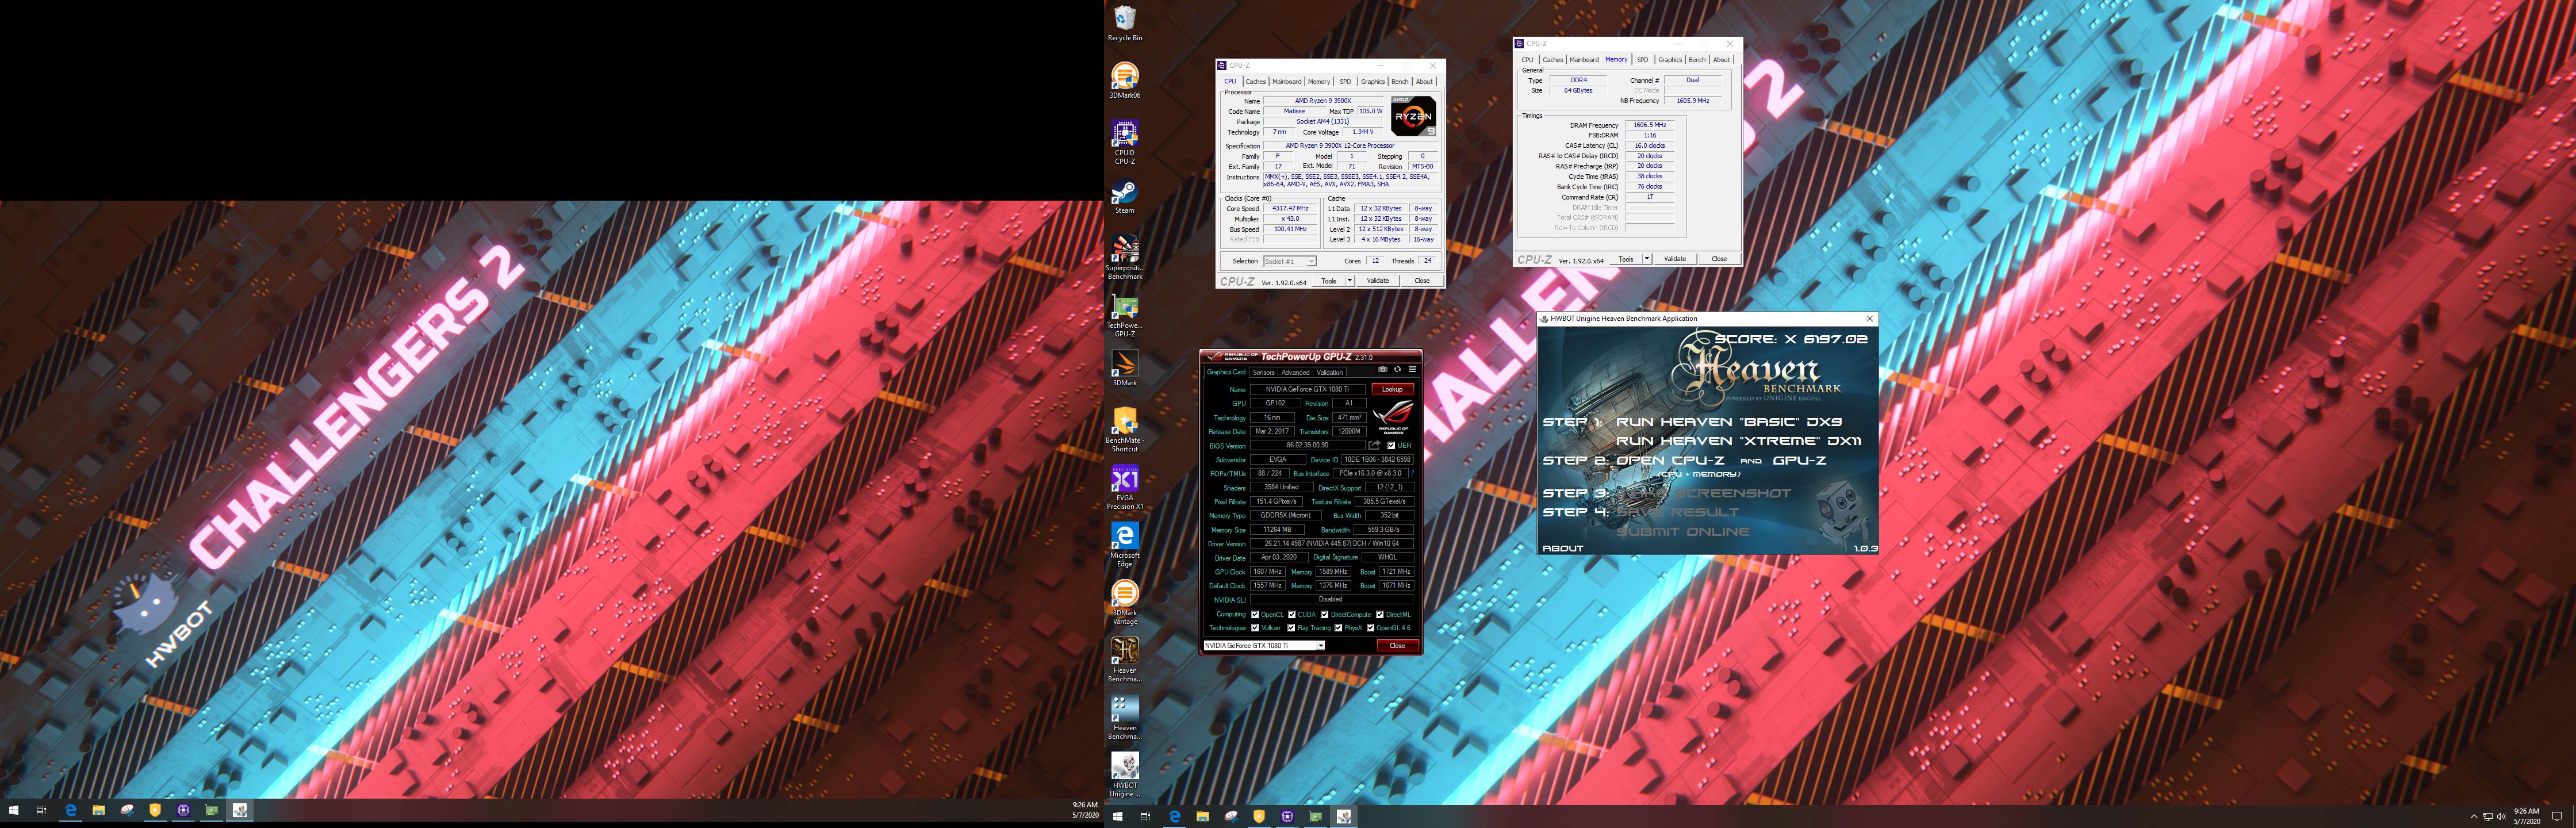Launch Steam from the desktop icon
This screenshot has width=2576, height=828.
(x=1124, y=196)
